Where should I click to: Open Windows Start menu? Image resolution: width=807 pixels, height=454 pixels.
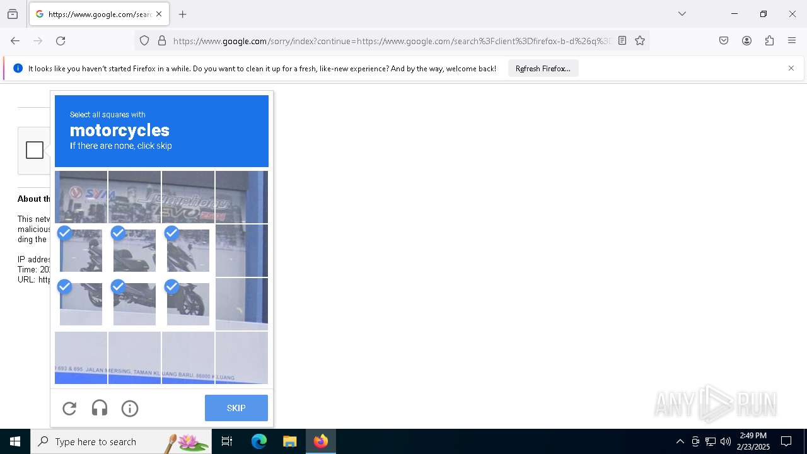(x=15, y=441)
